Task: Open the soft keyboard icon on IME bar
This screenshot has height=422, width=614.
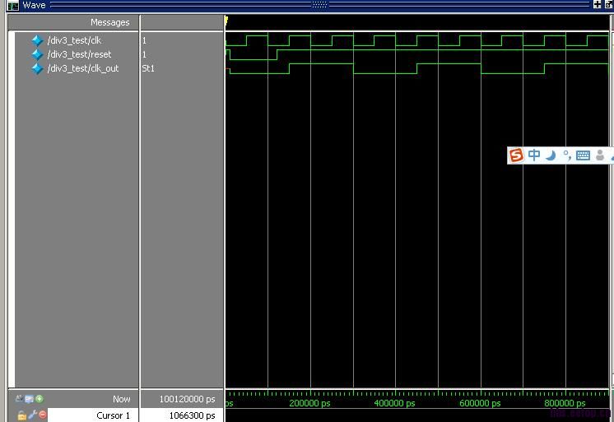Action: (583, 155)
